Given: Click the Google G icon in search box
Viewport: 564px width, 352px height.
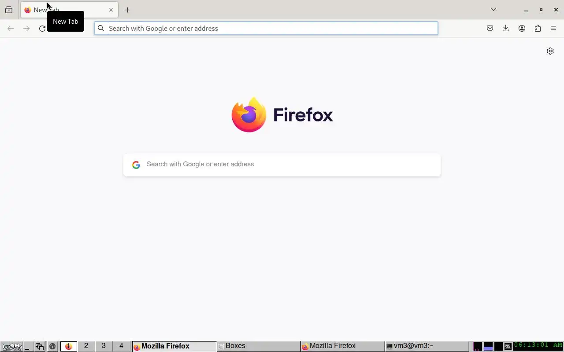Looking at the screenshot, I should point(136,165).
